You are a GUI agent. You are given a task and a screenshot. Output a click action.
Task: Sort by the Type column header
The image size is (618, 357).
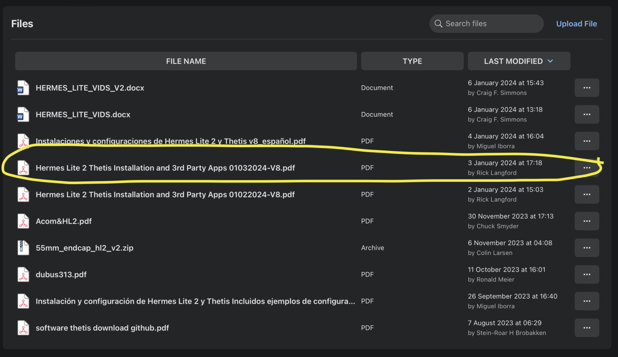[412, 61]
